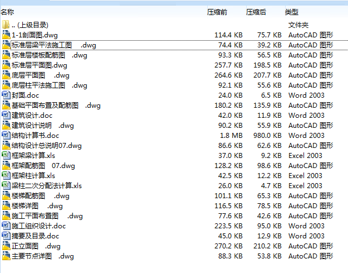348x273 pixels.
Task: Click the icon of 标准层楼板配筋图 .dwg
Action: (6, 55)
